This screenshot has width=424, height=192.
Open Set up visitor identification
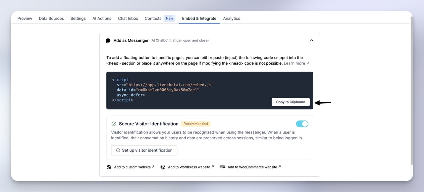pyautogui.click(x=144, y=150)
